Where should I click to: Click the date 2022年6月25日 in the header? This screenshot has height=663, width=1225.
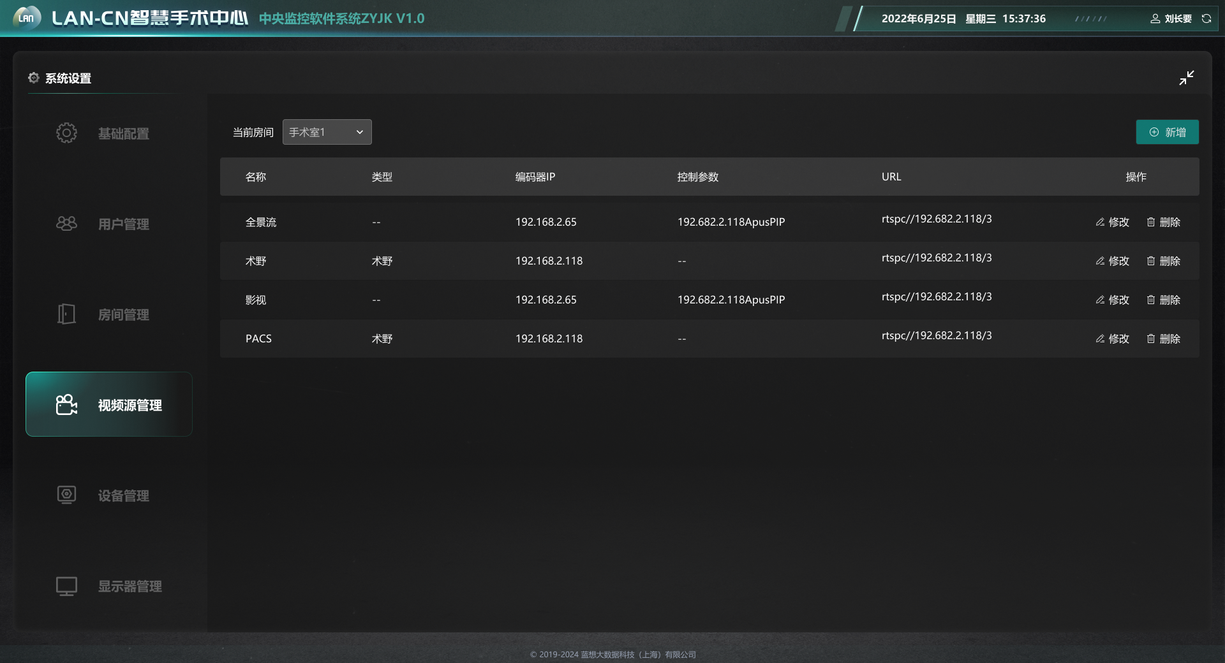(919, 18)
